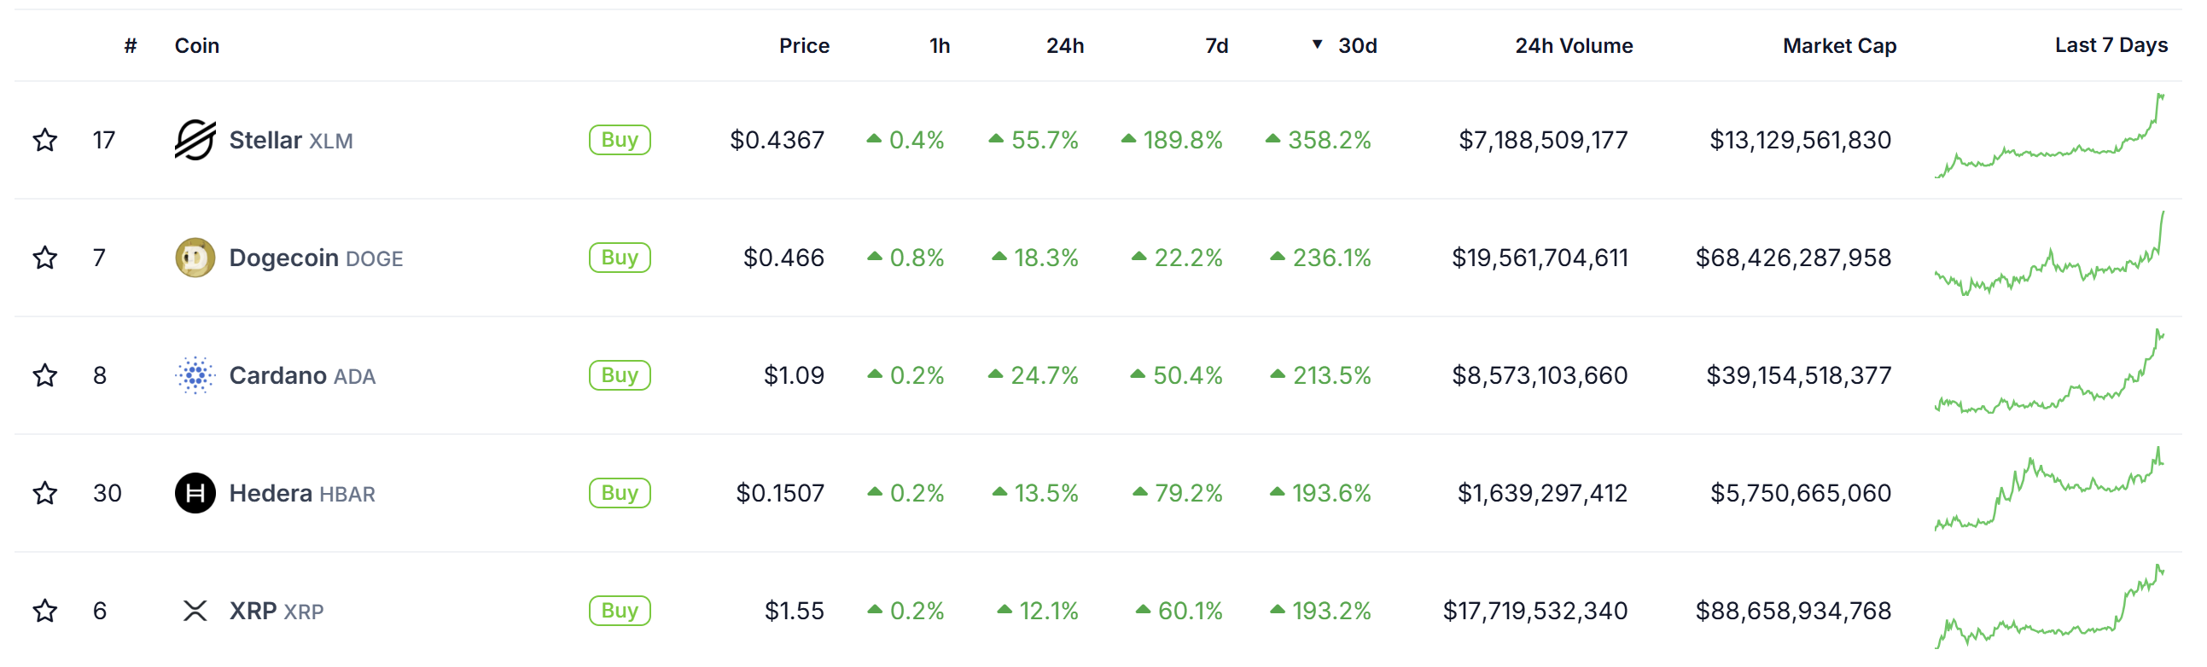Click the XRP logo icon
This screenshot has height=667, width=2207.
pyautogui.click(x=195, y=611)
